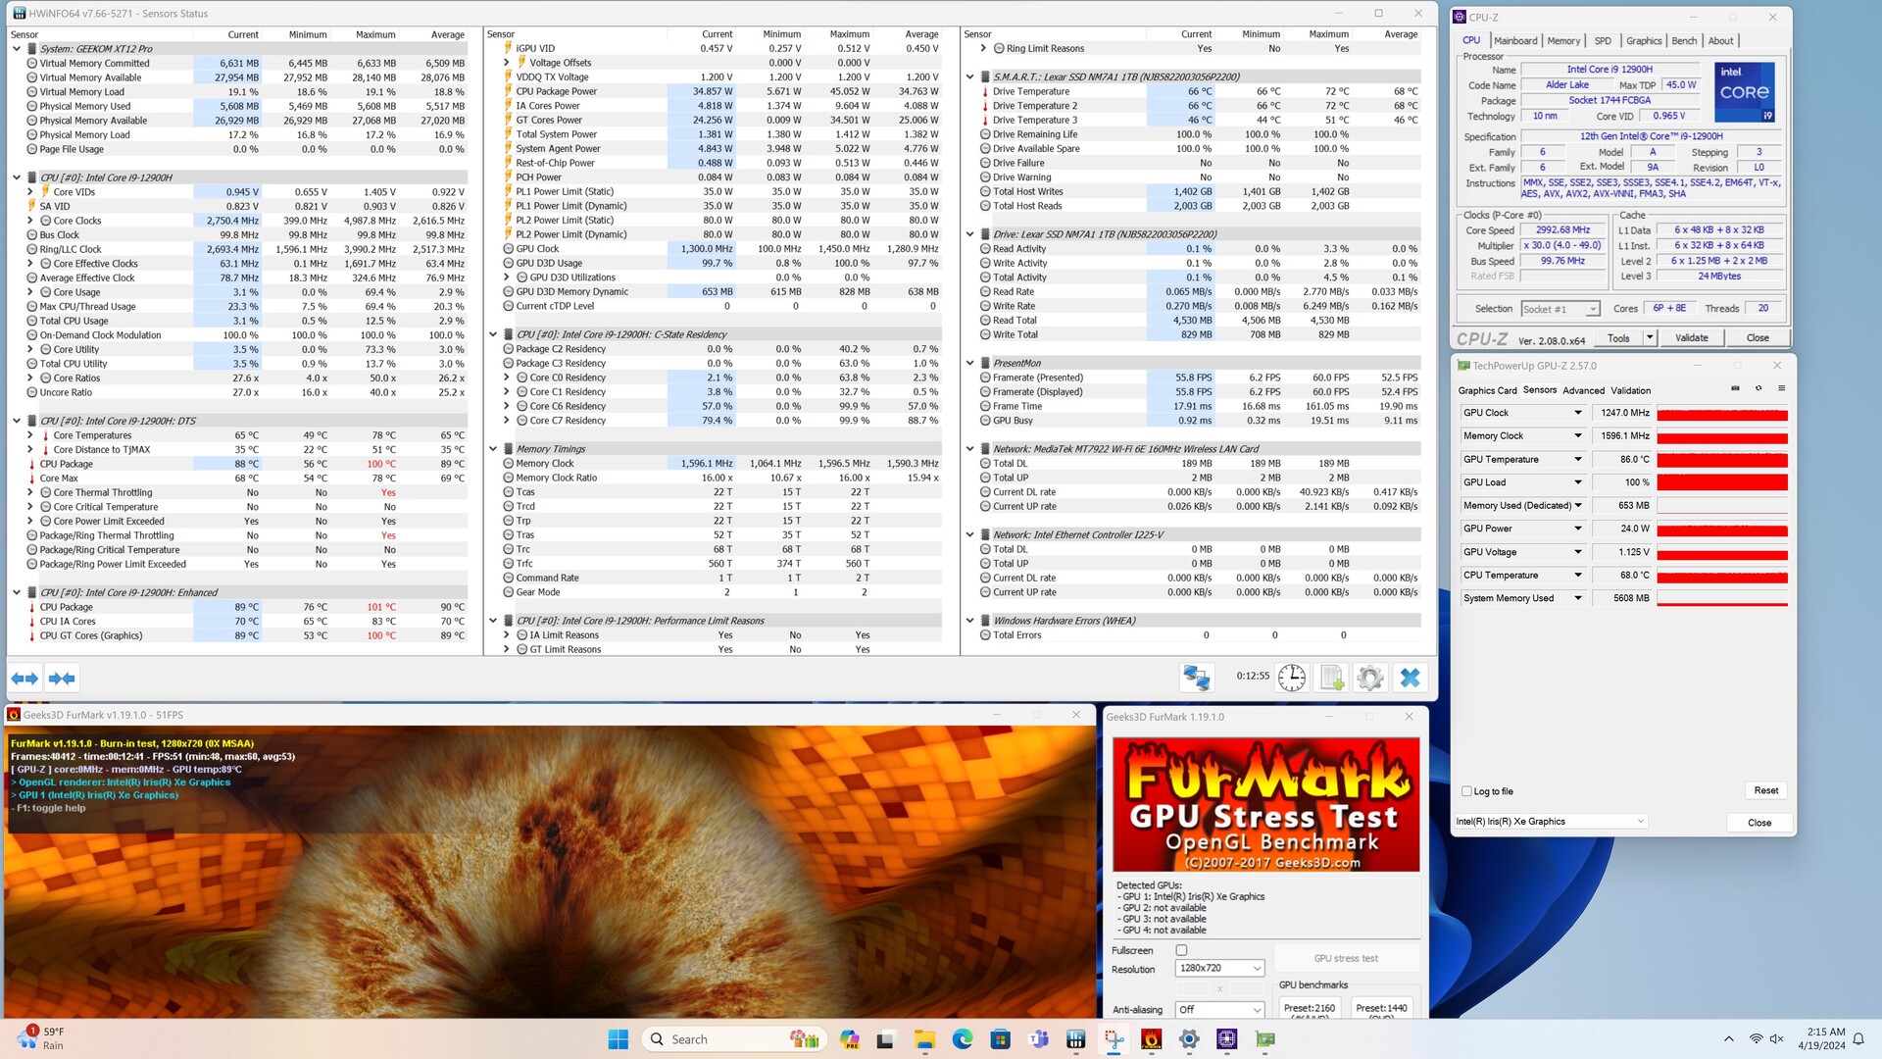This screenshot has height=1059, width=1882.
Task: Open Windows Start menu
Action: [x=619, y=1039]
